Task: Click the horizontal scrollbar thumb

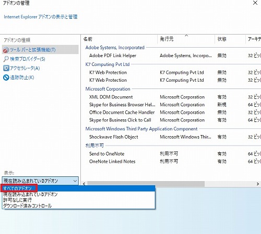Action: [146, 184]
